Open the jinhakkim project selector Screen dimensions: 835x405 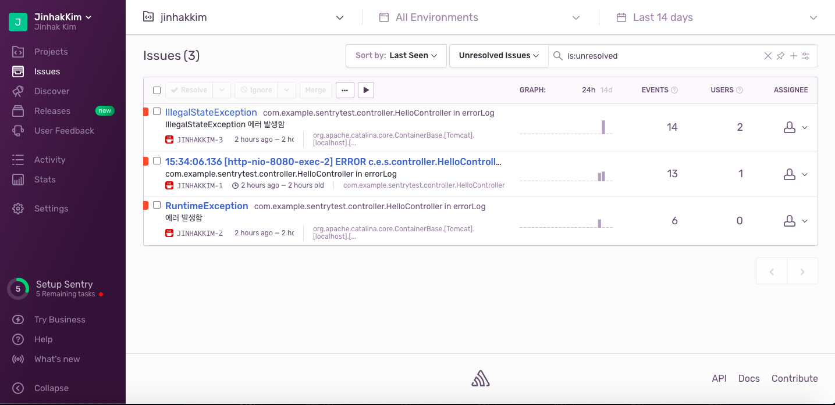coord(244,17)
